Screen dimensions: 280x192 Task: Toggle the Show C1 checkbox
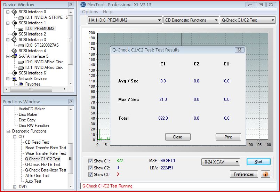coord(90,161)
